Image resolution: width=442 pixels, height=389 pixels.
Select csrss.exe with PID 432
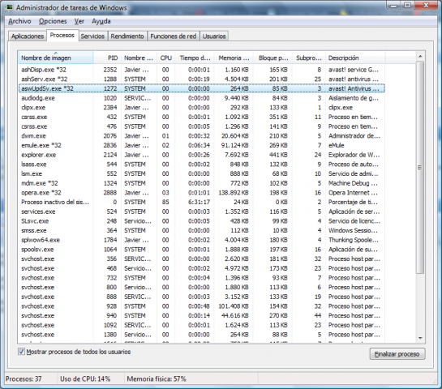(x=202, y=117)
